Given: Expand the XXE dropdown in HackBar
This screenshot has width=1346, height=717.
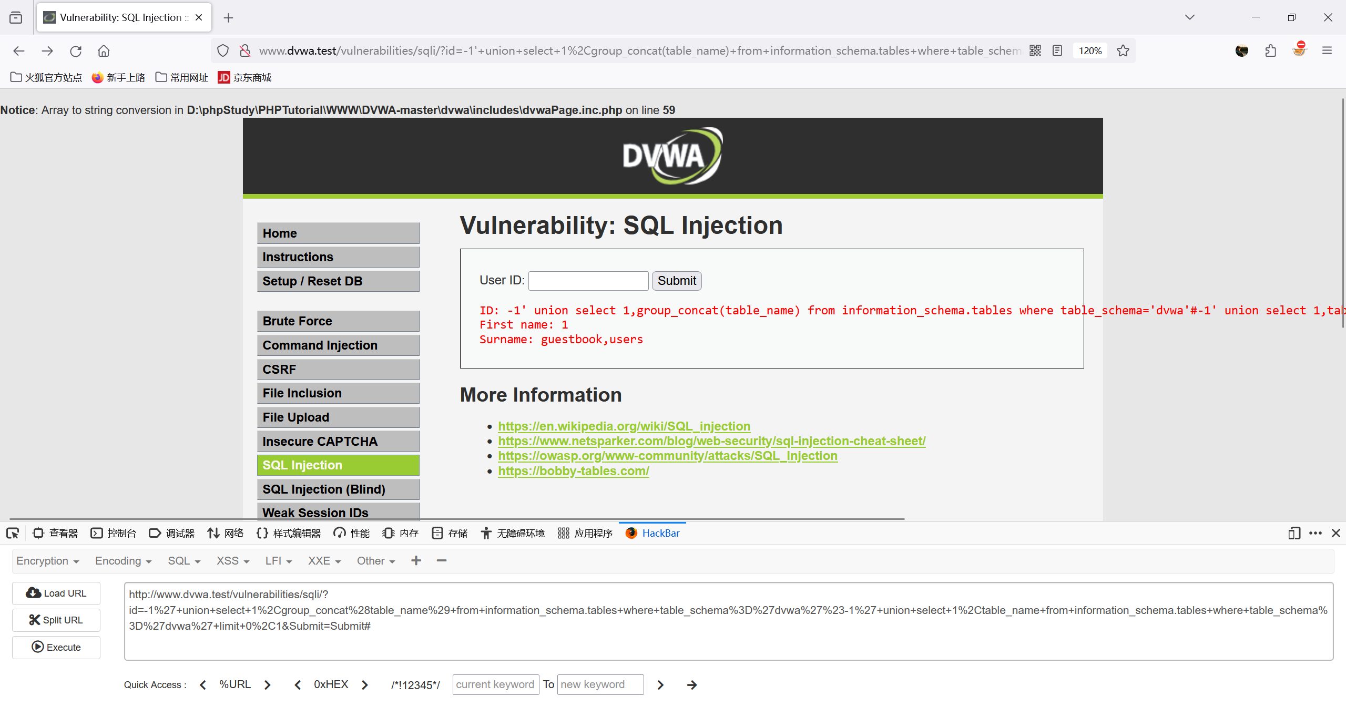Looking at the screenshot, I should click(x=324, y=561).
